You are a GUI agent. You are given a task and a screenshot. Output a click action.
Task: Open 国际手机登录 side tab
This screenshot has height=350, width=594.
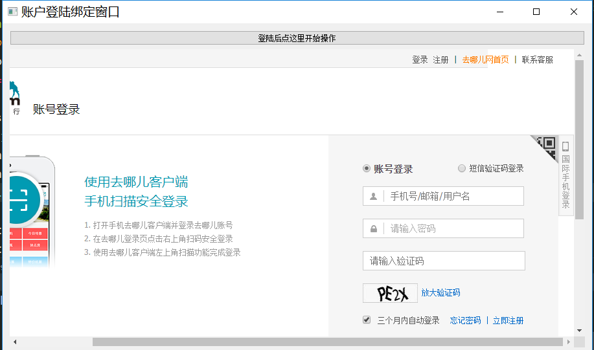tap(565, 175)
